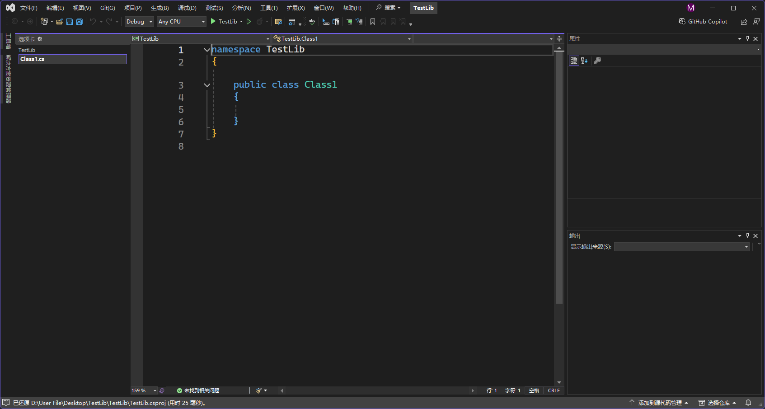Switch properties to alphabetical sort
Screen dimensions: 765x409
[584, 61]
